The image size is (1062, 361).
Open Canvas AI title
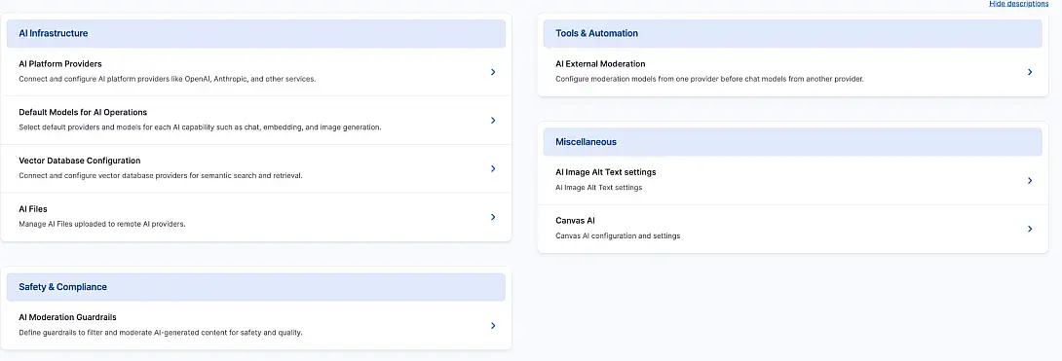pyautogui.click(x=575, y=220)
